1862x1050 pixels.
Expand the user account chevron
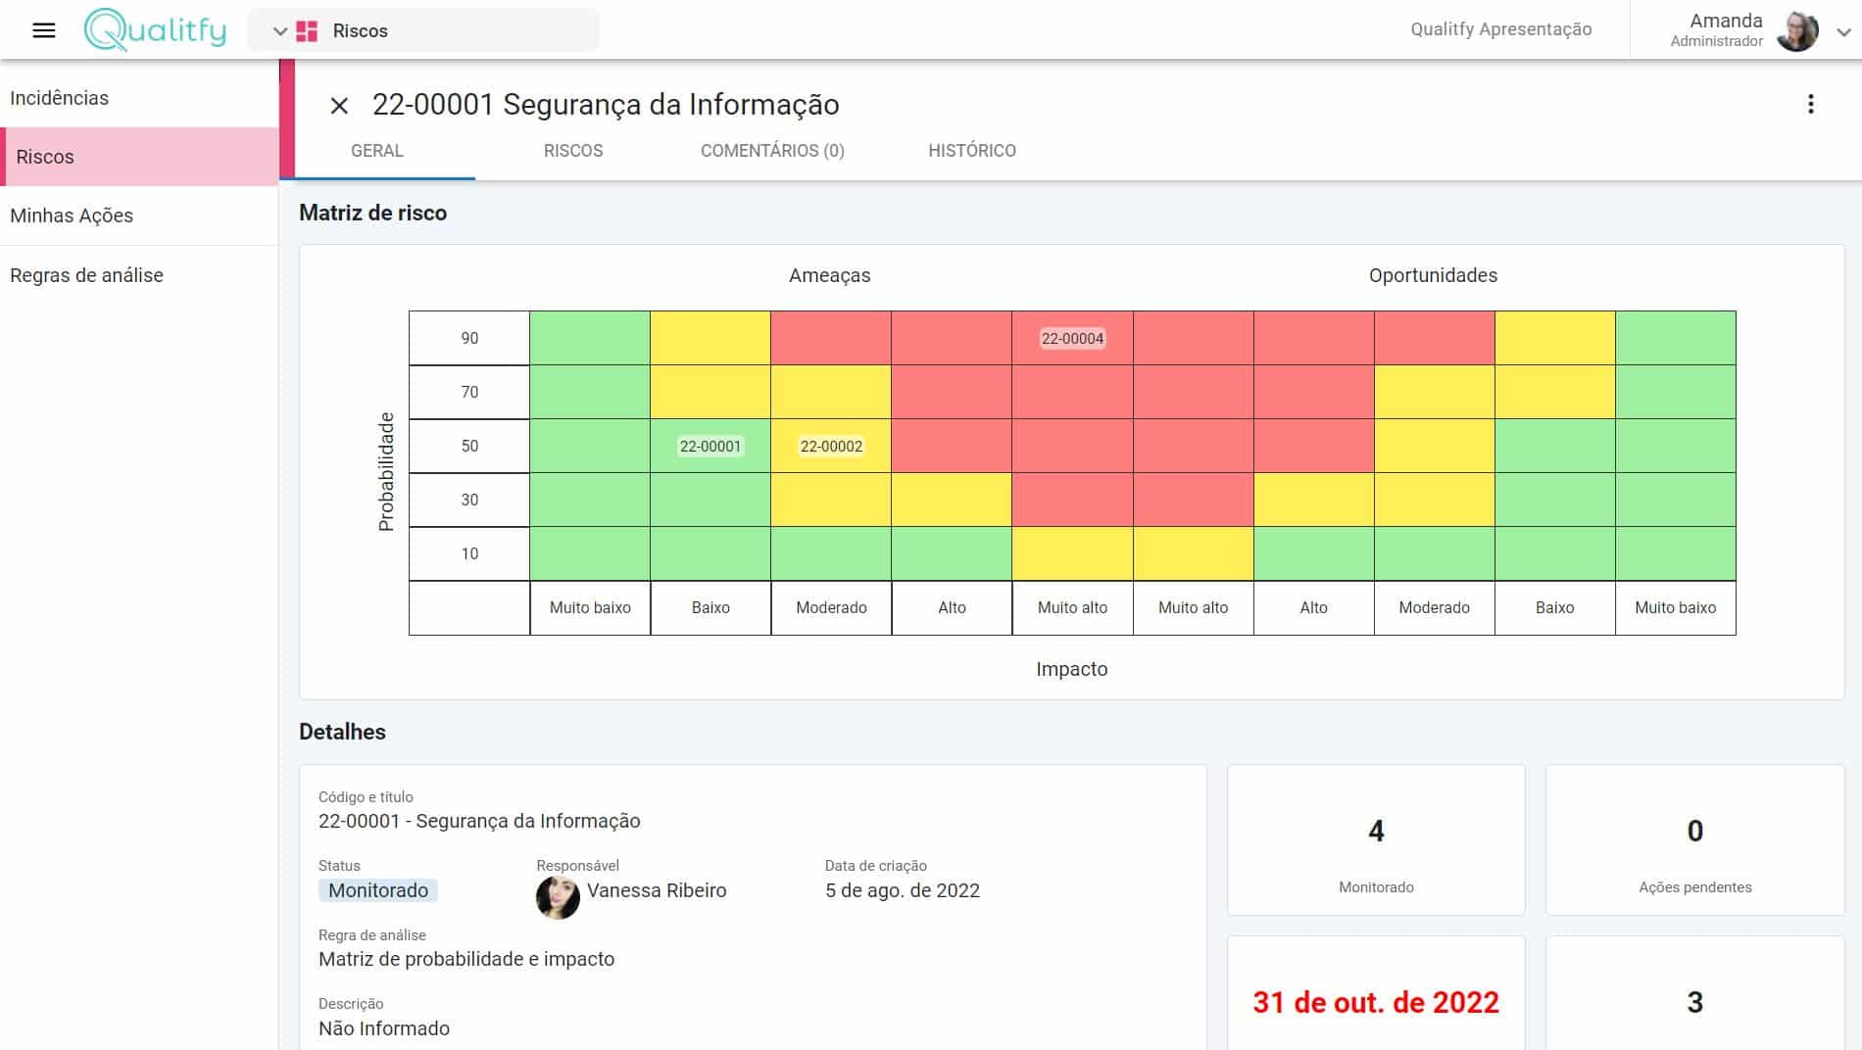(x=1843, y=32)
